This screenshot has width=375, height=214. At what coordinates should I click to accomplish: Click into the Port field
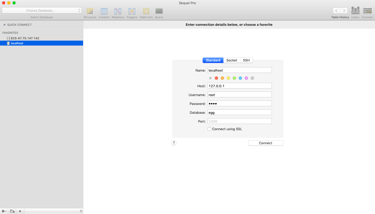(x=240, y=121)
